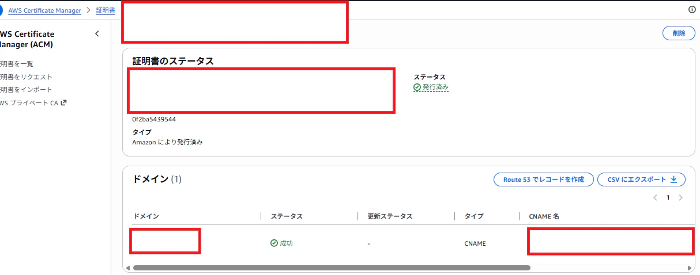Click the horizontal table scrollbar
This screenshot has width=700, height=275.
[x=332, y=268]
